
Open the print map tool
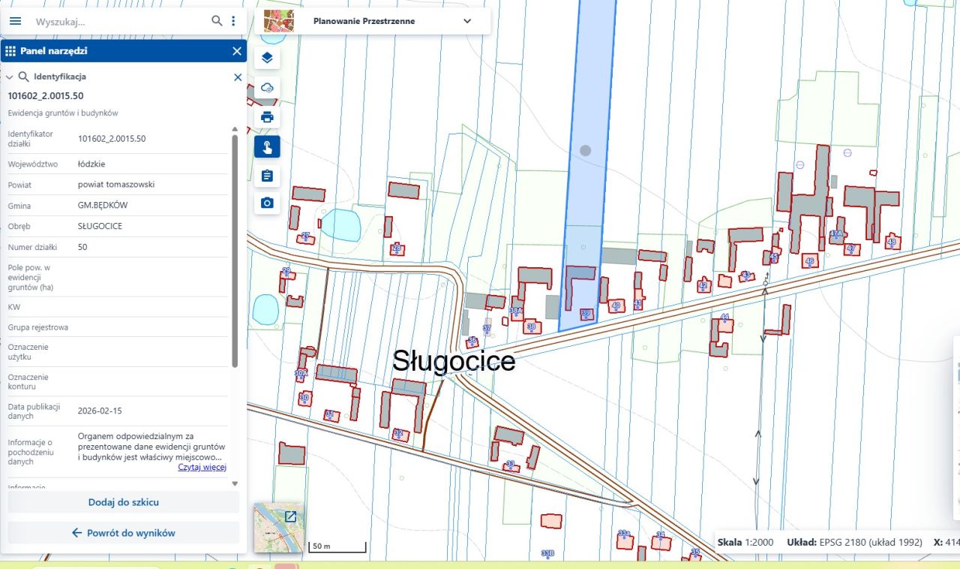[267, 117]
